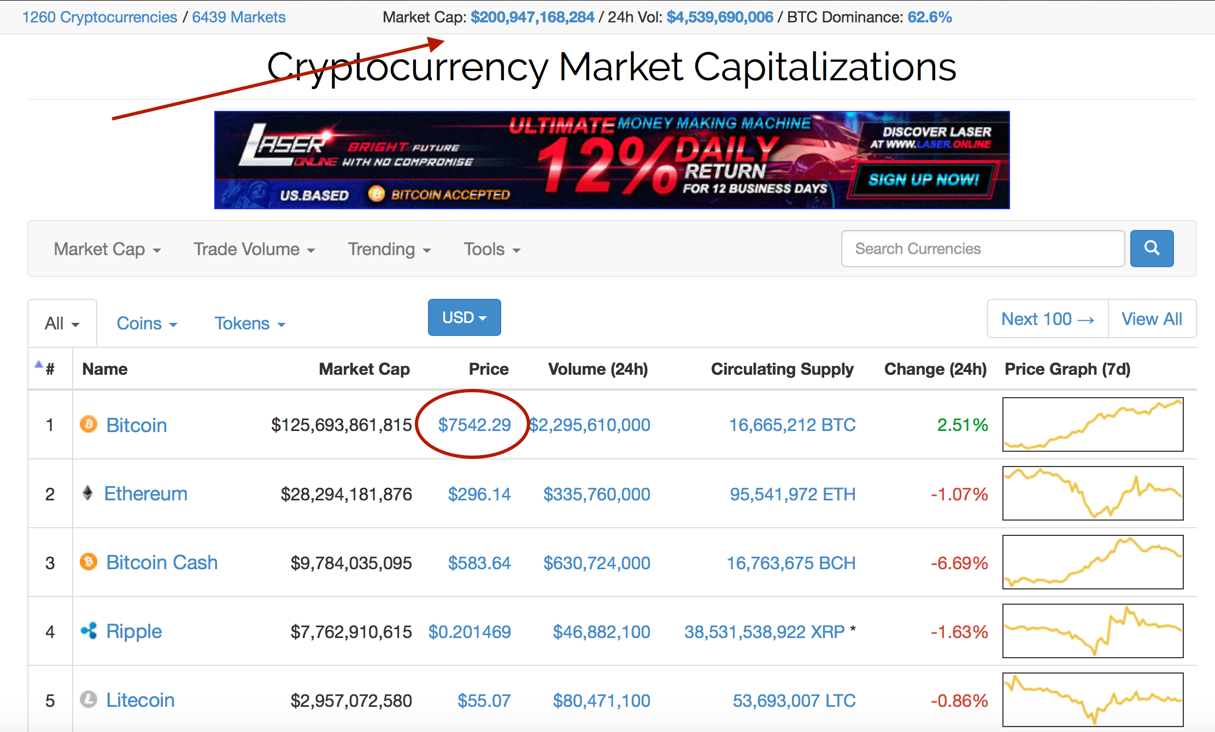Click Bitcoin supply 16,665,212 BTC
1215x732 pixels.
tap(793, 425)
